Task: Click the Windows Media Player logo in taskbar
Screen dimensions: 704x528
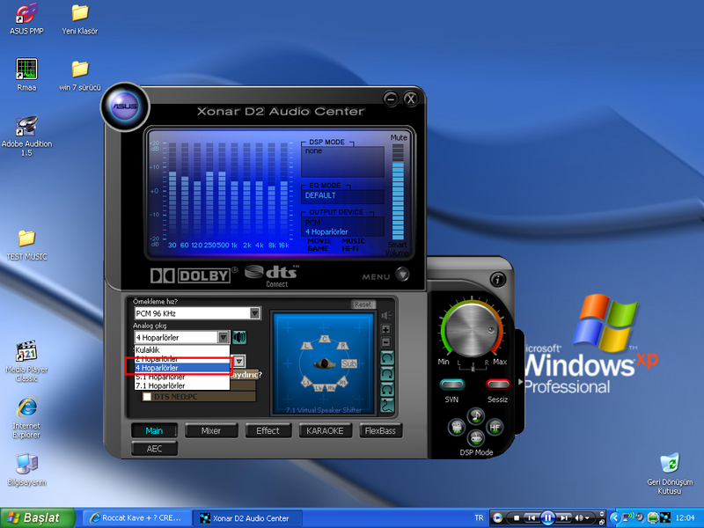Action: pyautogui.click(x=497, y=518)
